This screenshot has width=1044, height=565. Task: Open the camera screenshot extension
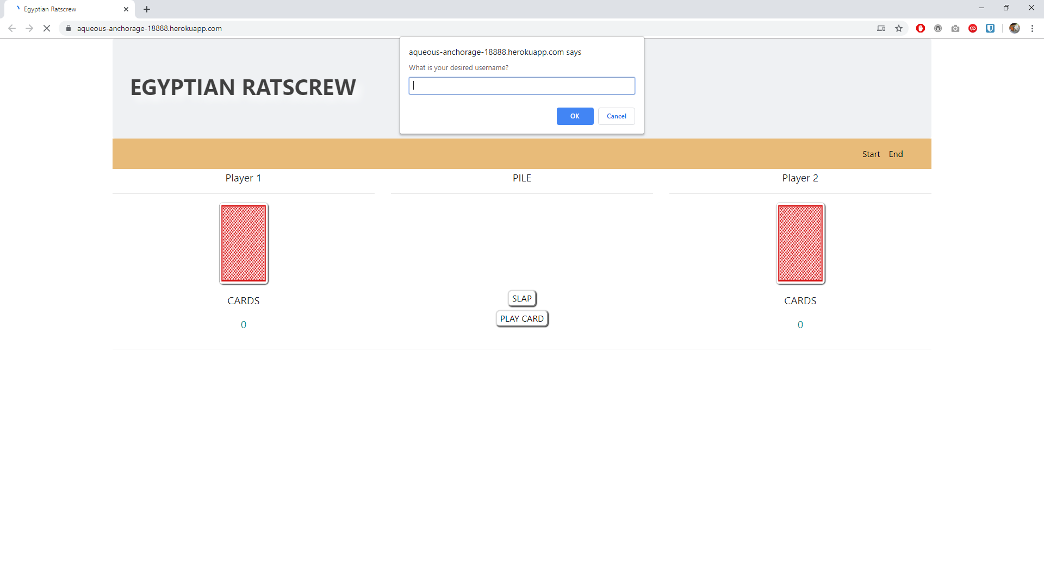coord(955,28)
